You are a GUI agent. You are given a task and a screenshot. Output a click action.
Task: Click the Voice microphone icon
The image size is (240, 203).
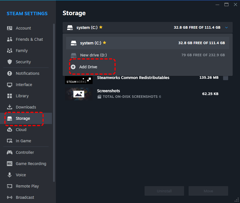coord(10,175)
